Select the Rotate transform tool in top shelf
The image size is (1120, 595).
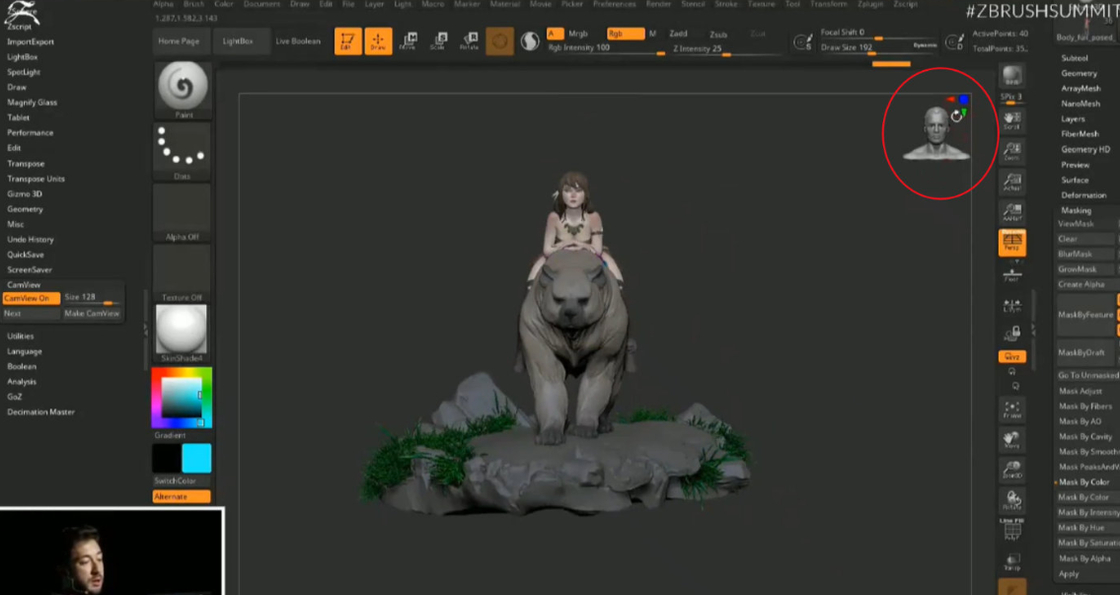470,40
